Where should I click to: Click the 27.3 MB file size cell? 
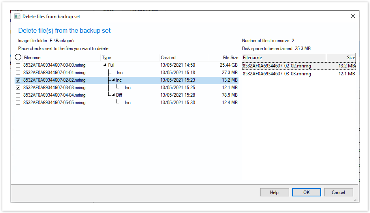click(x=229, y=73)
